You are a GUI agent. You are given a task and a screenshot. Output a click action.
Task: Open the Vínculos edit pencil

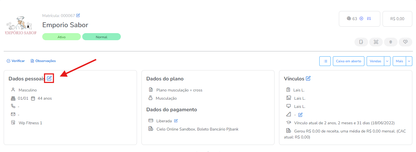[308, 78]
